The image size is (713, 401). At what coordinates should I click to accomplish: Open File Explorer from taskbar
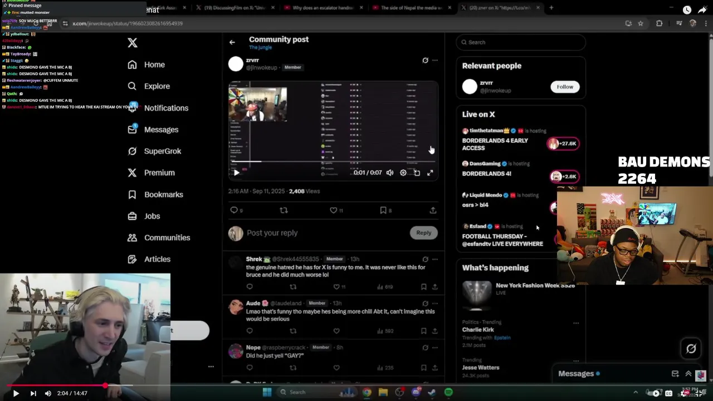click(x=383, y=392)
